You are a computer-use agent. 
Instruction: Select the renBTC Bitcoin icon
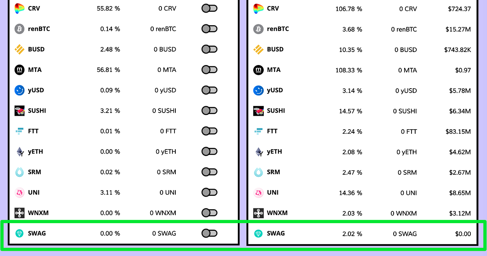coord(18,29)
